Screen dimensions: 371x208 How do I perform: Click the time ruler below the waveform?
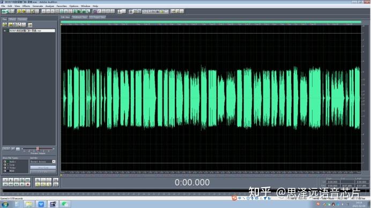211,173
